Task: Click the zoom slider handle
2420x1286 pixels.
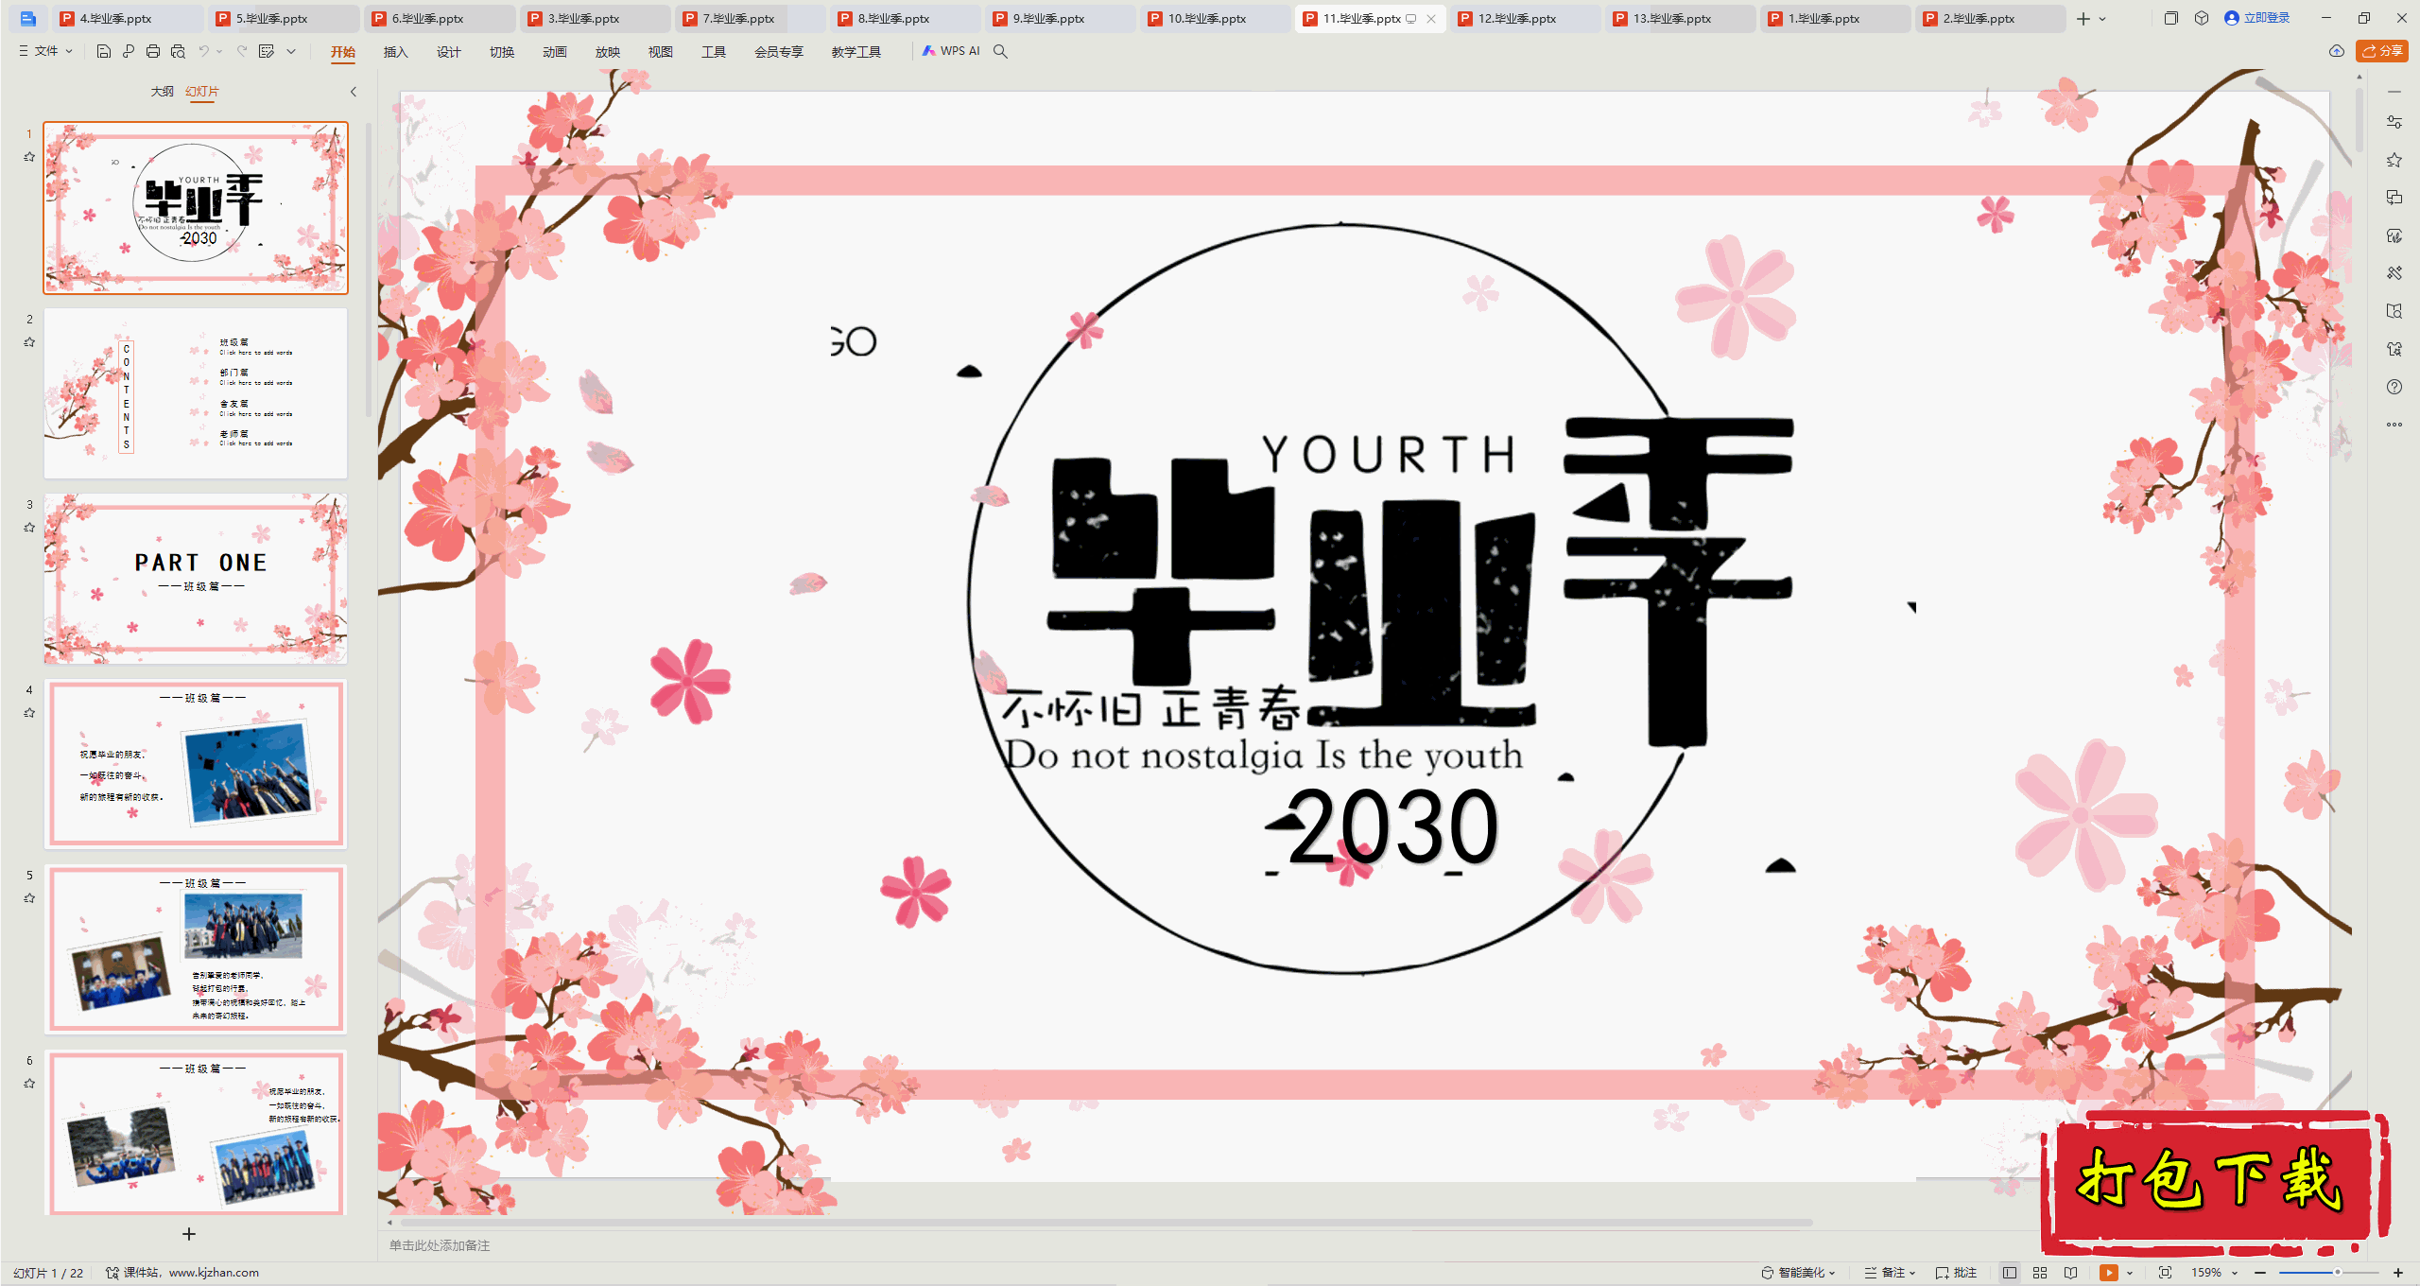Action: pyautogui.click(x=2337, y=1273)
